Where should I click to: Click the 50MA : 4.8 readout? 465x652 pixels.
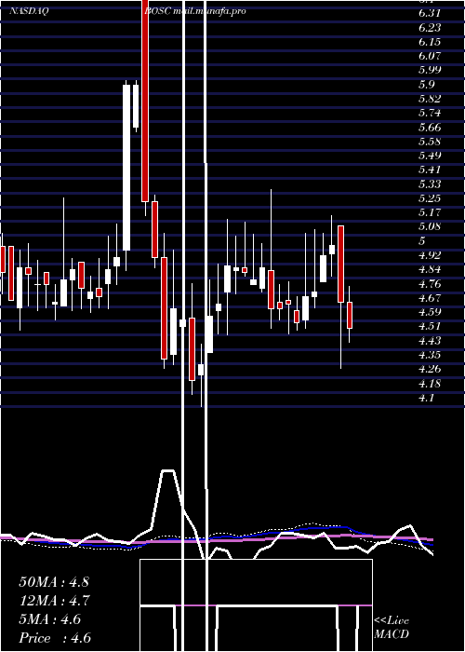click(54, 582)
